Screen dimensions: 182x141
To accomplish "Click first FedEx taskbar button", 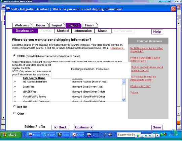I will coord(34,135).
